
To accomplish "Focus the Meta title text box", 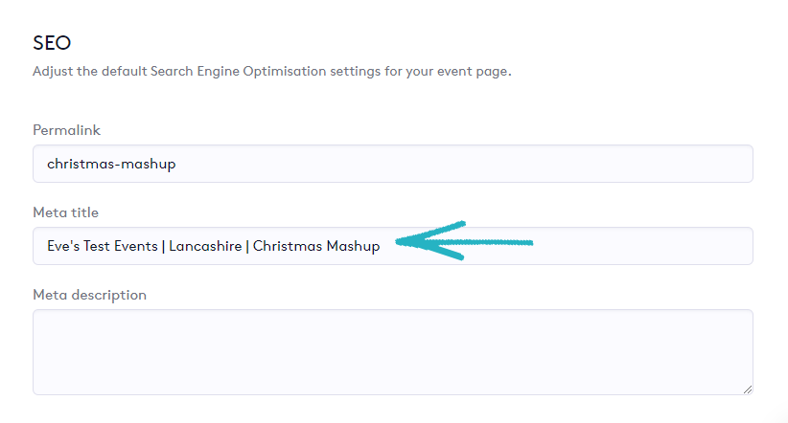I will [x=575, y=246].
